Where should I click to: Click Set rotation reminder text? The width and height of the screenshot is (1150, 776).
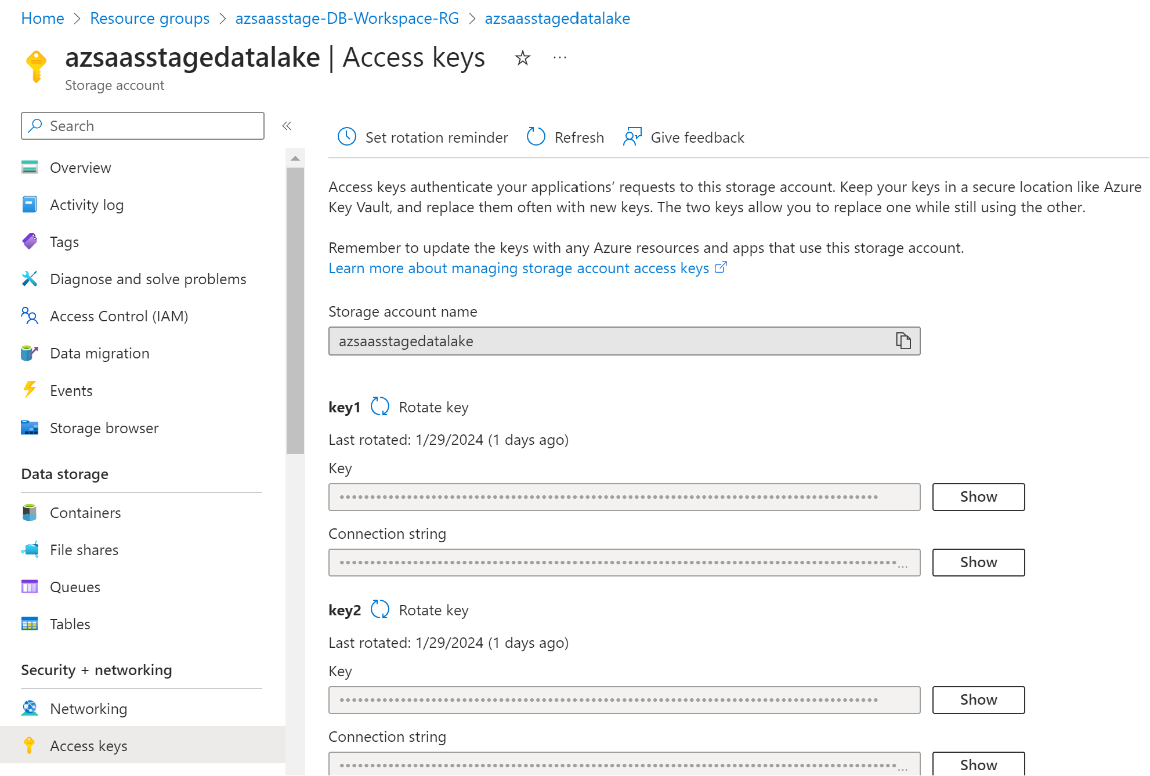pos(436,137)
